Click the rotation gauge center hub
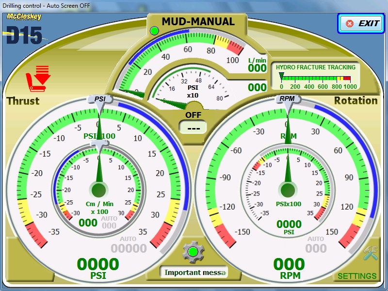The width and height of the screenshot is (388, 291). point(289,189)
